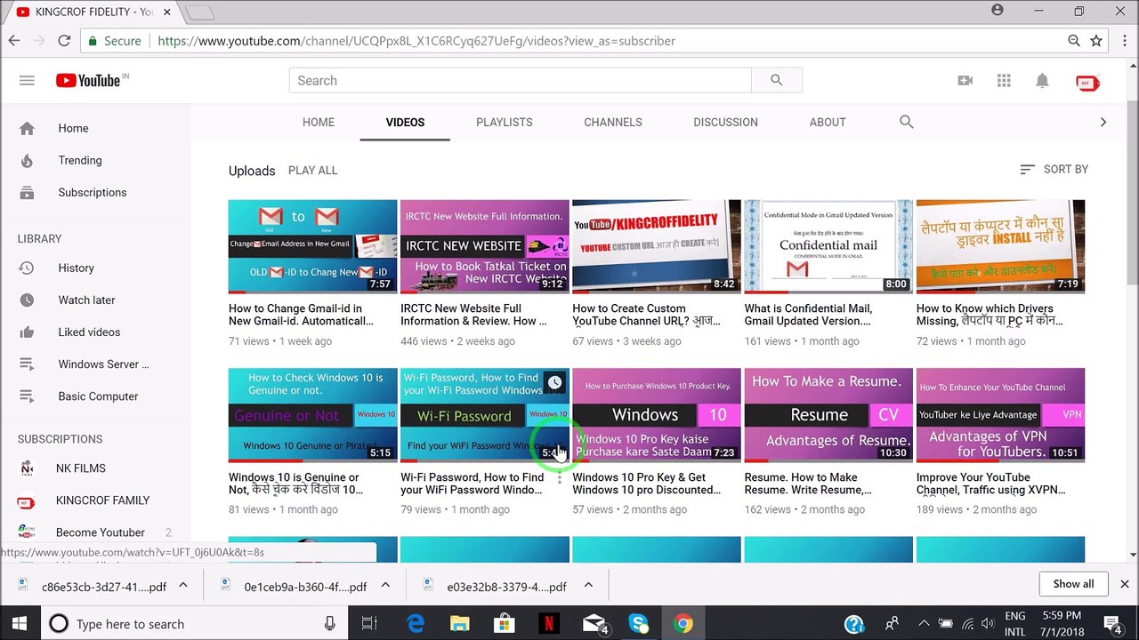Search within channel using magnifier icon
This screenshot has height=640, width=1139.
[907, 122]
